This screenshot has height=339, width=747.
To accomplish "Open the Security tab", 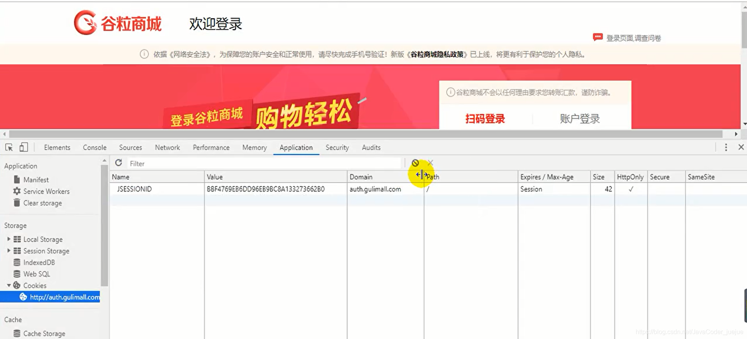I will tap(337, 148).
